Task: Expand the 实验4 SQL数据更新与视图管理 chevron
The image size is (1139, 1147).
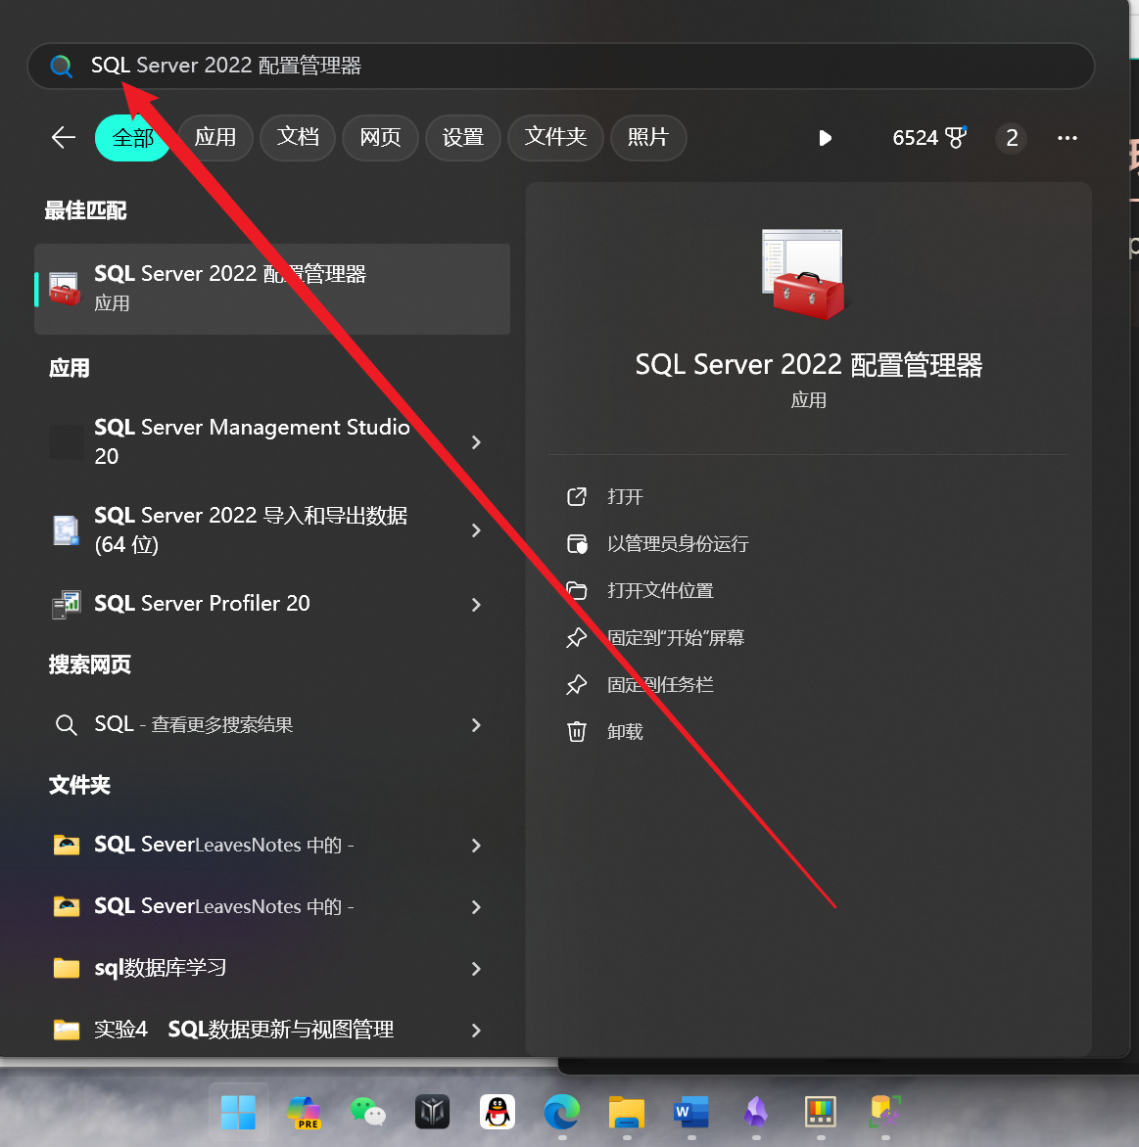Action: click(x=477, y=1030)
